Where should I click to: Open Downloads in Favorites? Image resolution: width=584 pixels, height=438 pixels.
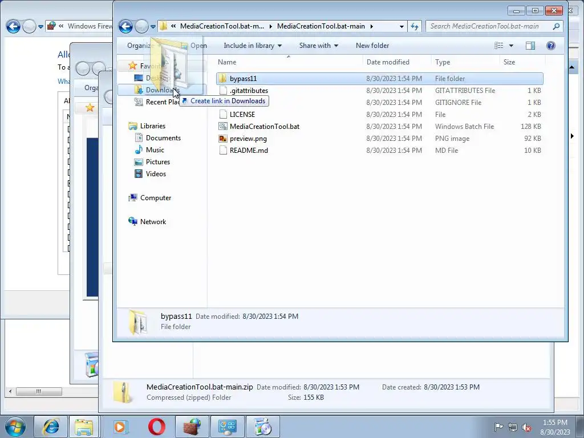162,90
